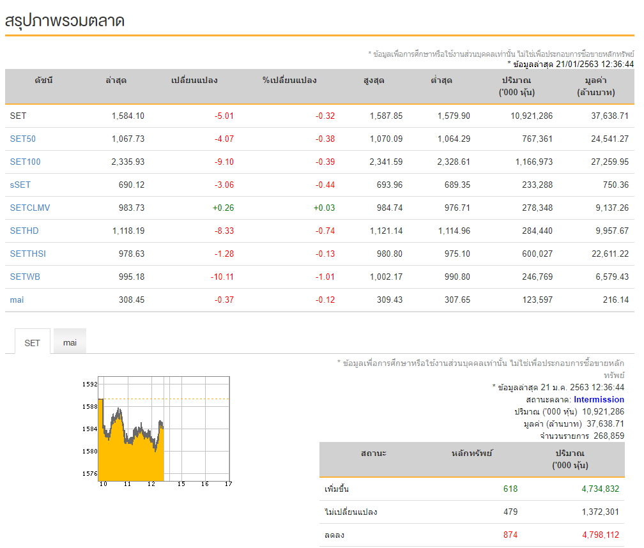Click the สถานะ column header
This screenshot has width=644, height=548.
coord(374,453)
